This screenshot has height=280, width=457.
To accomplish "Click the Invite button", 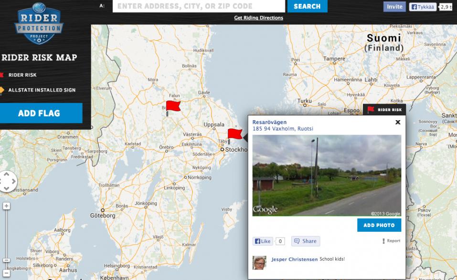I will (x=394, y=7).
